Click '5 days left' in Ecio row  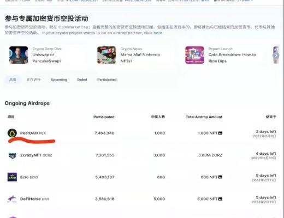pyautogui.click(x=266, y=175)
